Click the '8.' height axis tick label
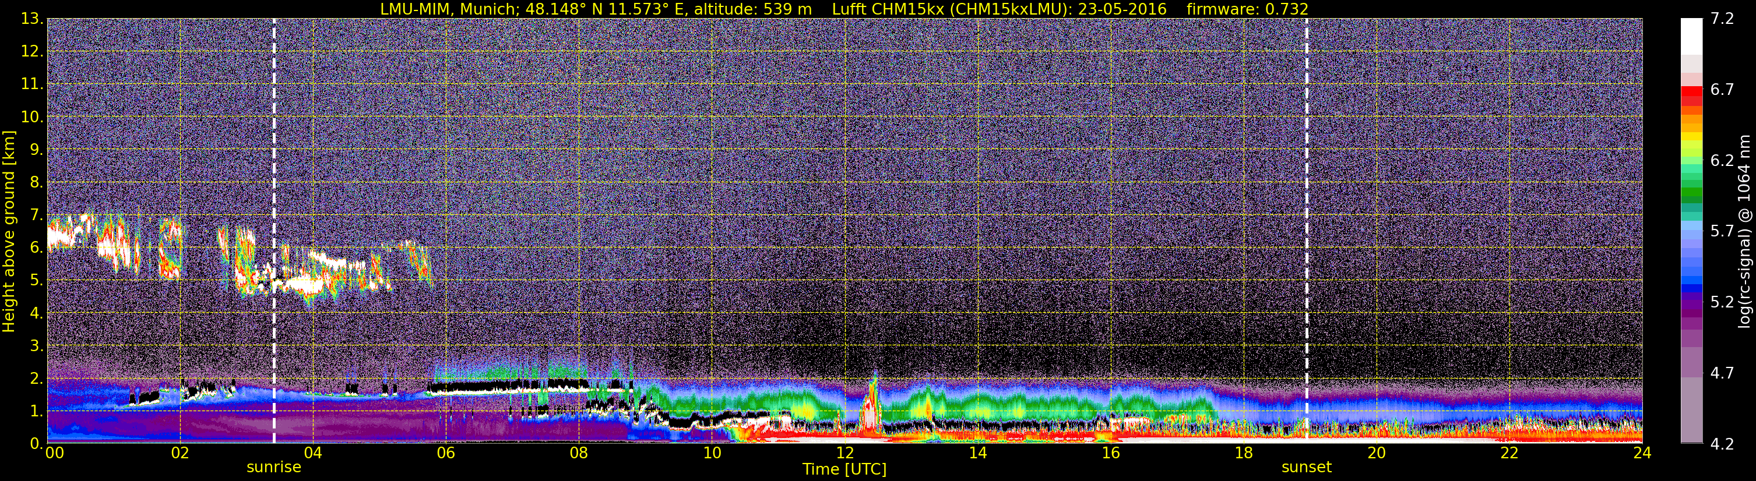 click(36, 183)
